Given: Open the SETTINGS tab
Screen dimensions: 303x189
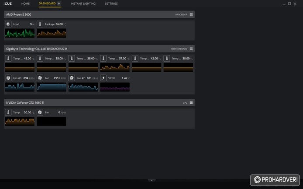Looking at the screenshot, I should (x=111, y=3).
